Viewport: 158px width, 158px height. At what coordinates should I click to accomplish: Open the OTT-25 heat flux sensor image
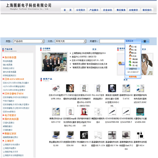click(x=70, y=88)
